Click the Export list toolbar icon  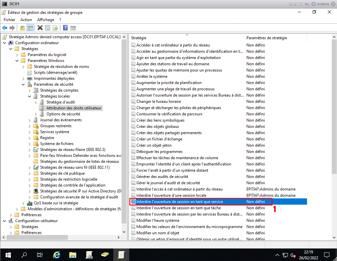(x=55, y=28)
